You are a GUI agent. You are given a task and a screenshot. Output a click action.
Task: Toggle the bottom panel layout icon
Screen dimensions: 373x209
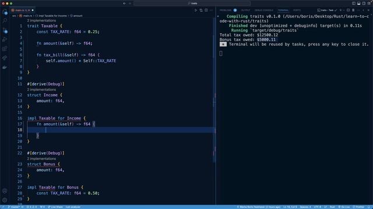tap(359, 3)
